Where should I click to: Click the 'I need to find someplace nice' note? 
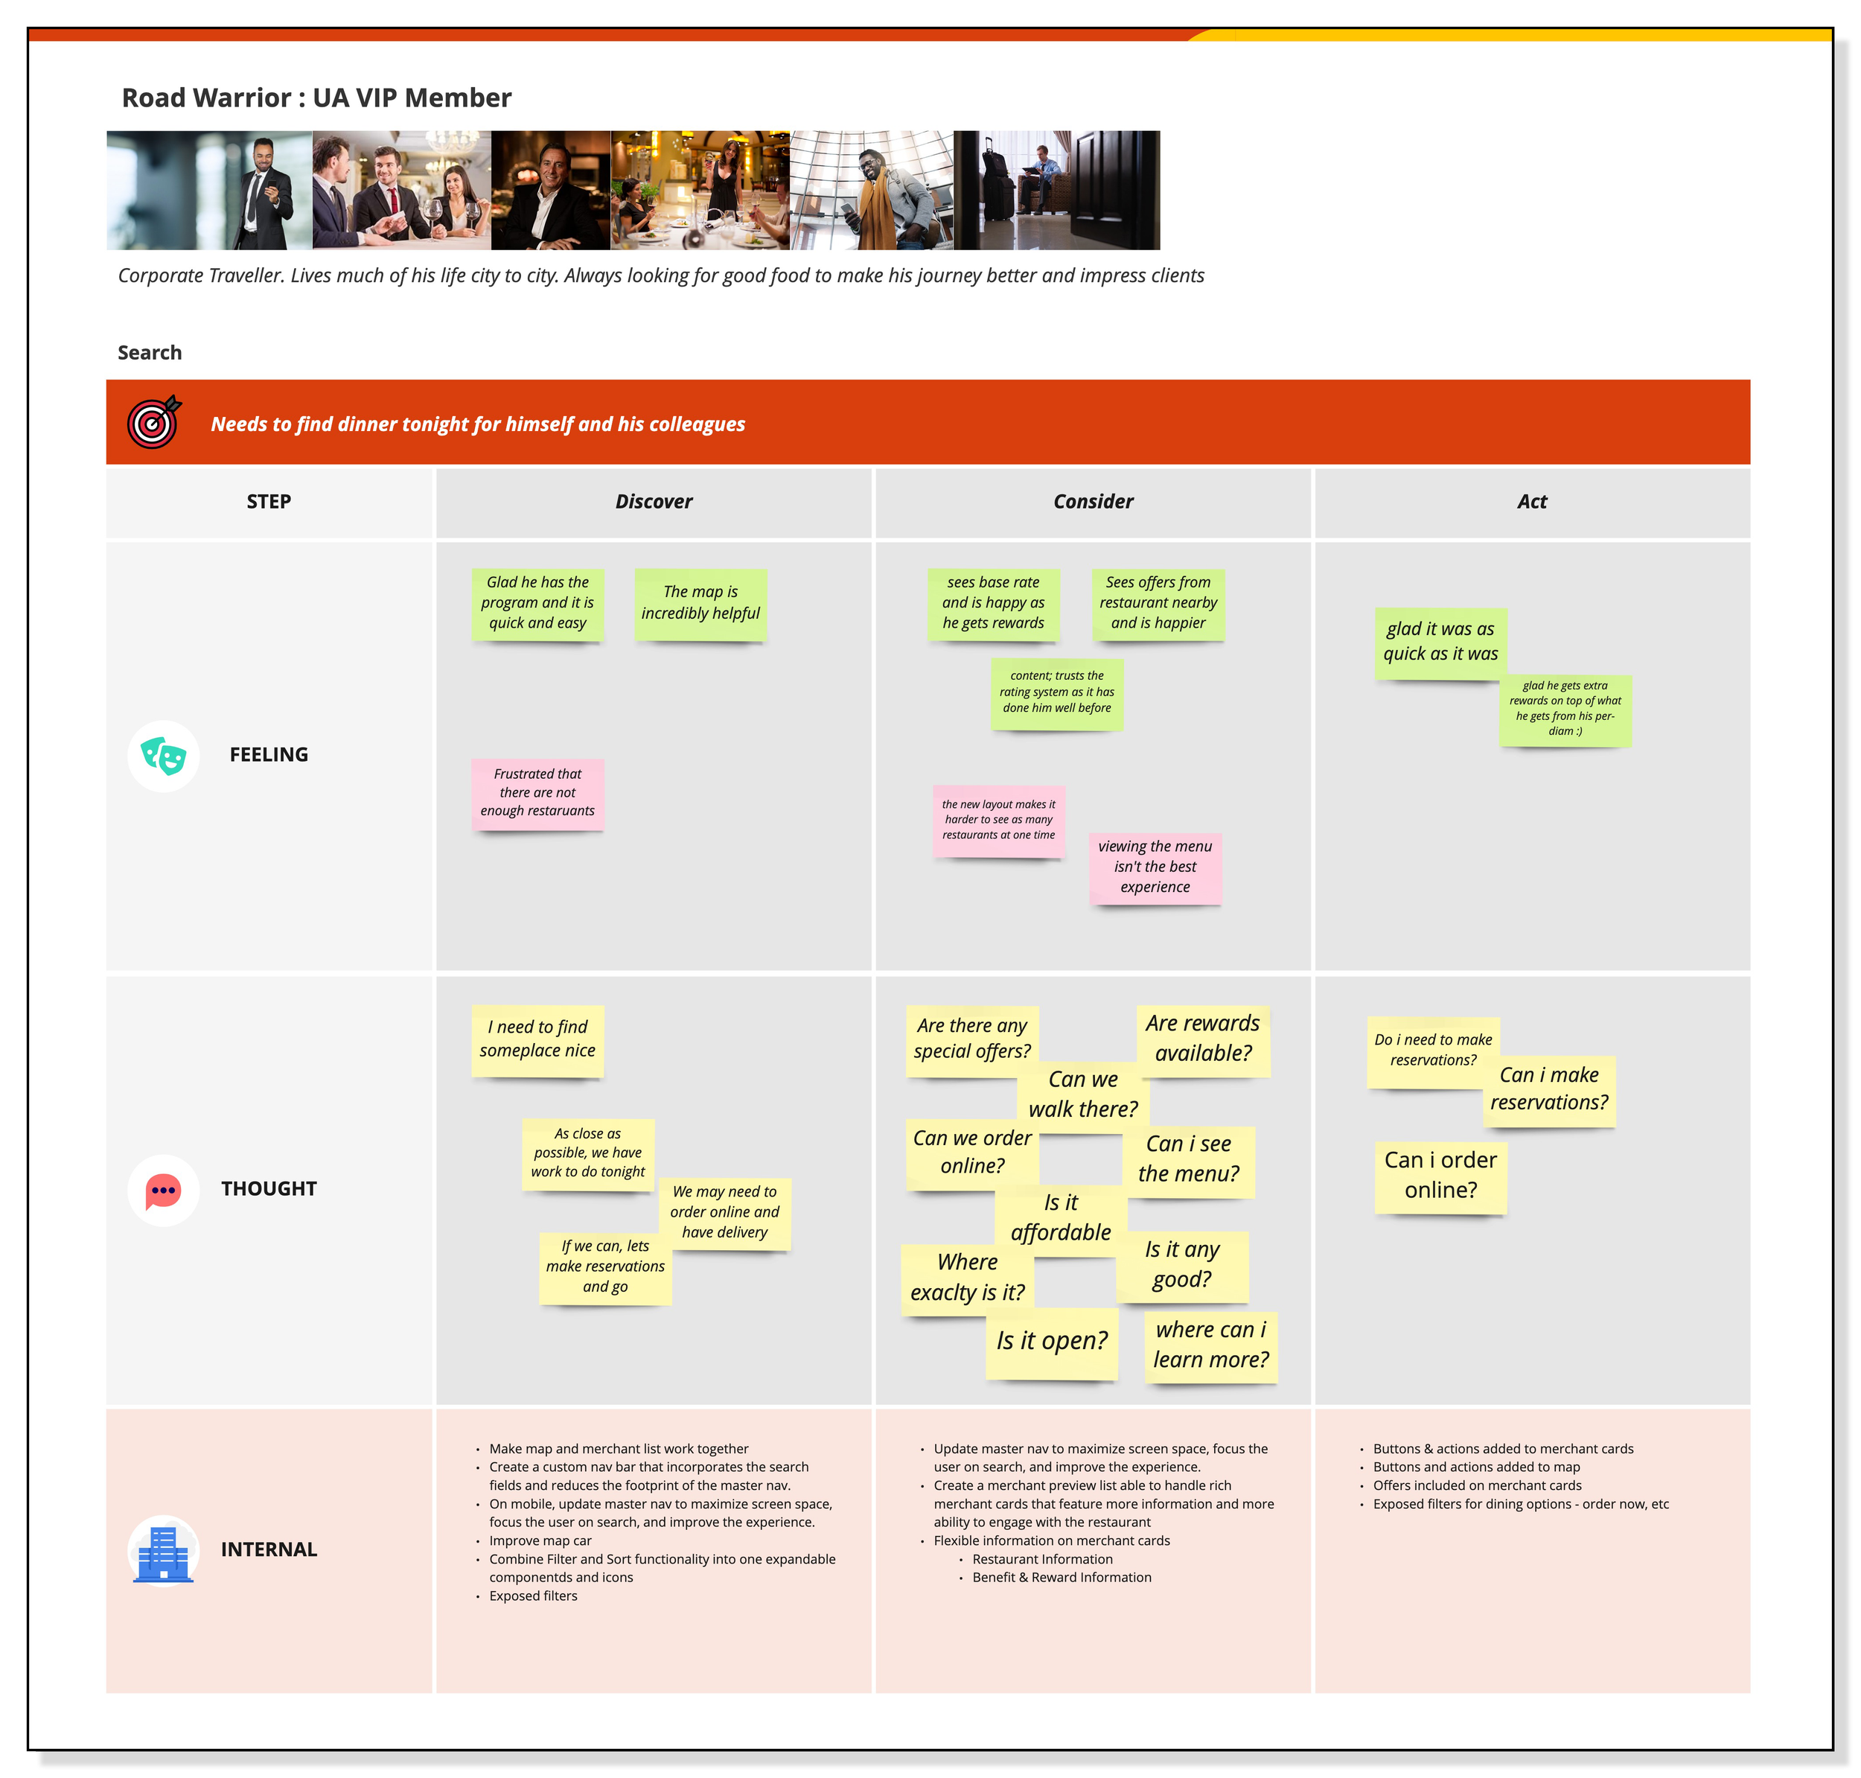coord(537,1039)
